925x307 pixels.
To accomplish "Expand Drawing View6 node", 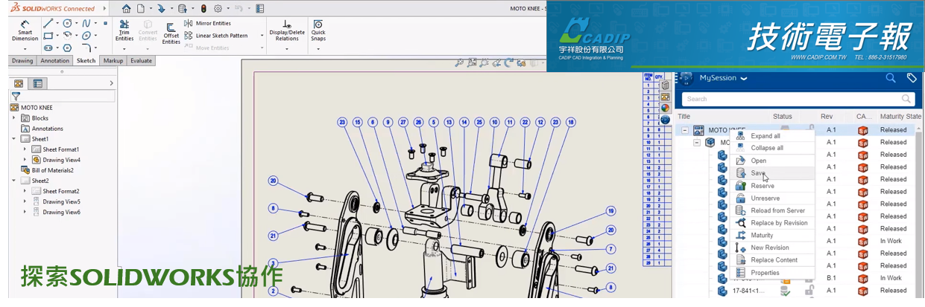I will tap(25, 212).
